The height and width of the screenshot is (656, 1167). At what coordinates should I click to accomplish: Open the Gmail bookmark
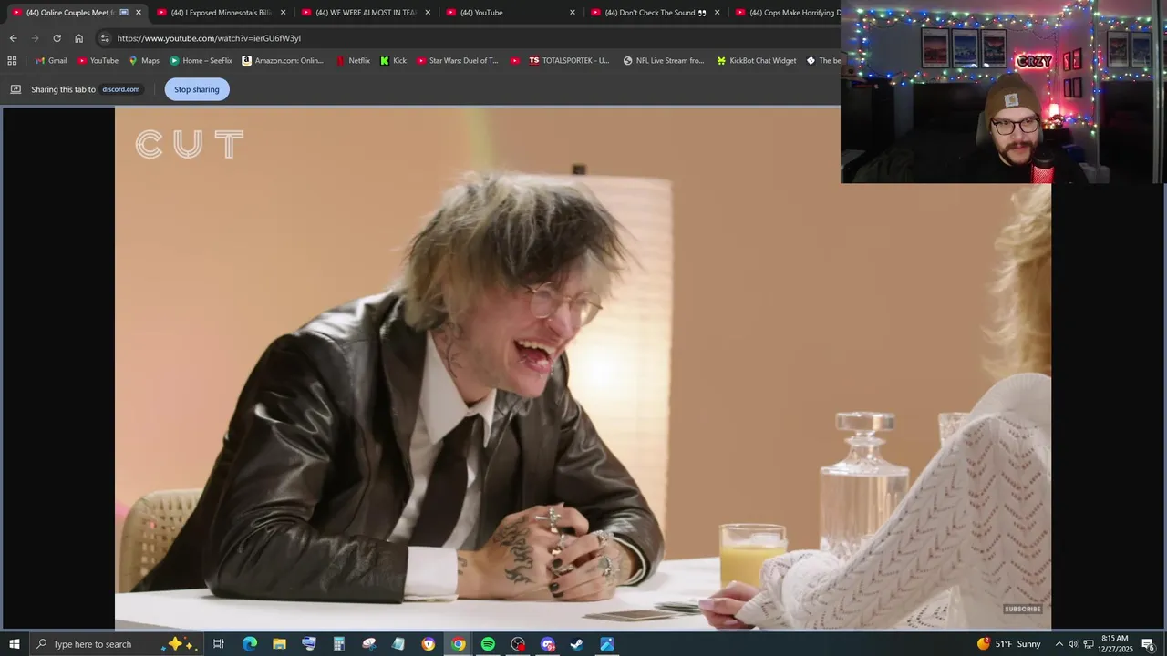[51, 61]
